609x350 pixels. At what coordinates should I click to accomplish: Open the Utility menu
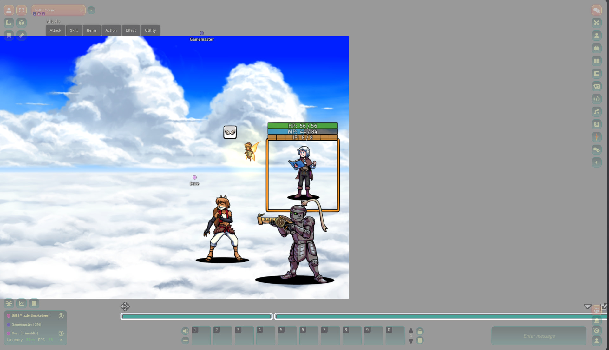click(x=150, y=30)
